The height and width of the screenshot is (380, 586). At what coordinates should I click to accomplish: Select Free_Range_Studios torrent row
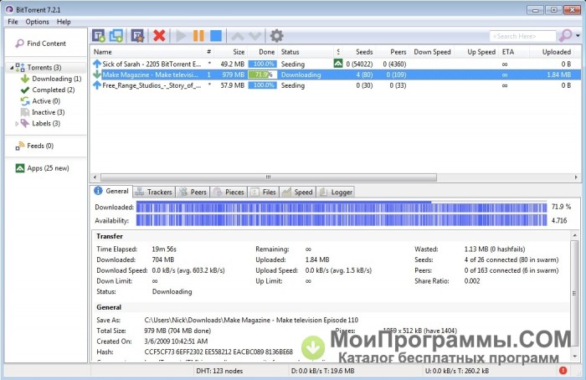click(335, 85)
